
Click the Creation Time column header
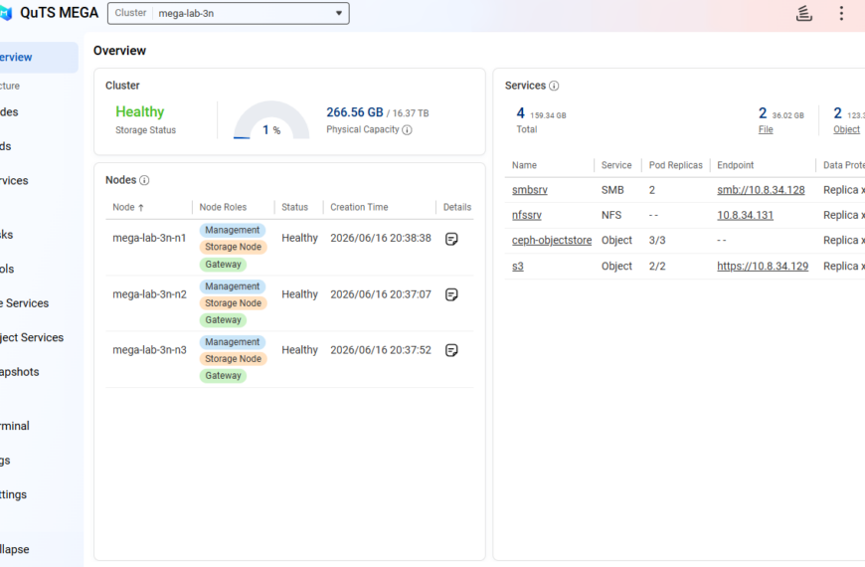(x=359, y=207)
